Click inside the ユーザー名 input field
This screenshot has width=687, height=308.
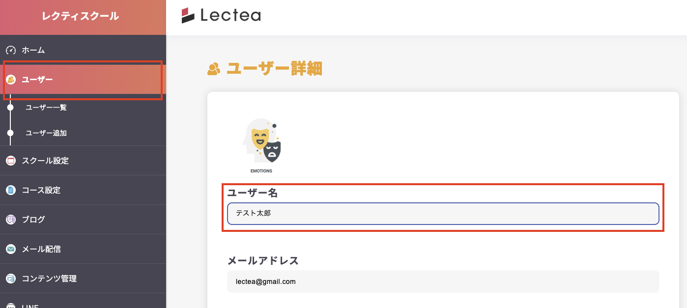(x=442, y=214)
